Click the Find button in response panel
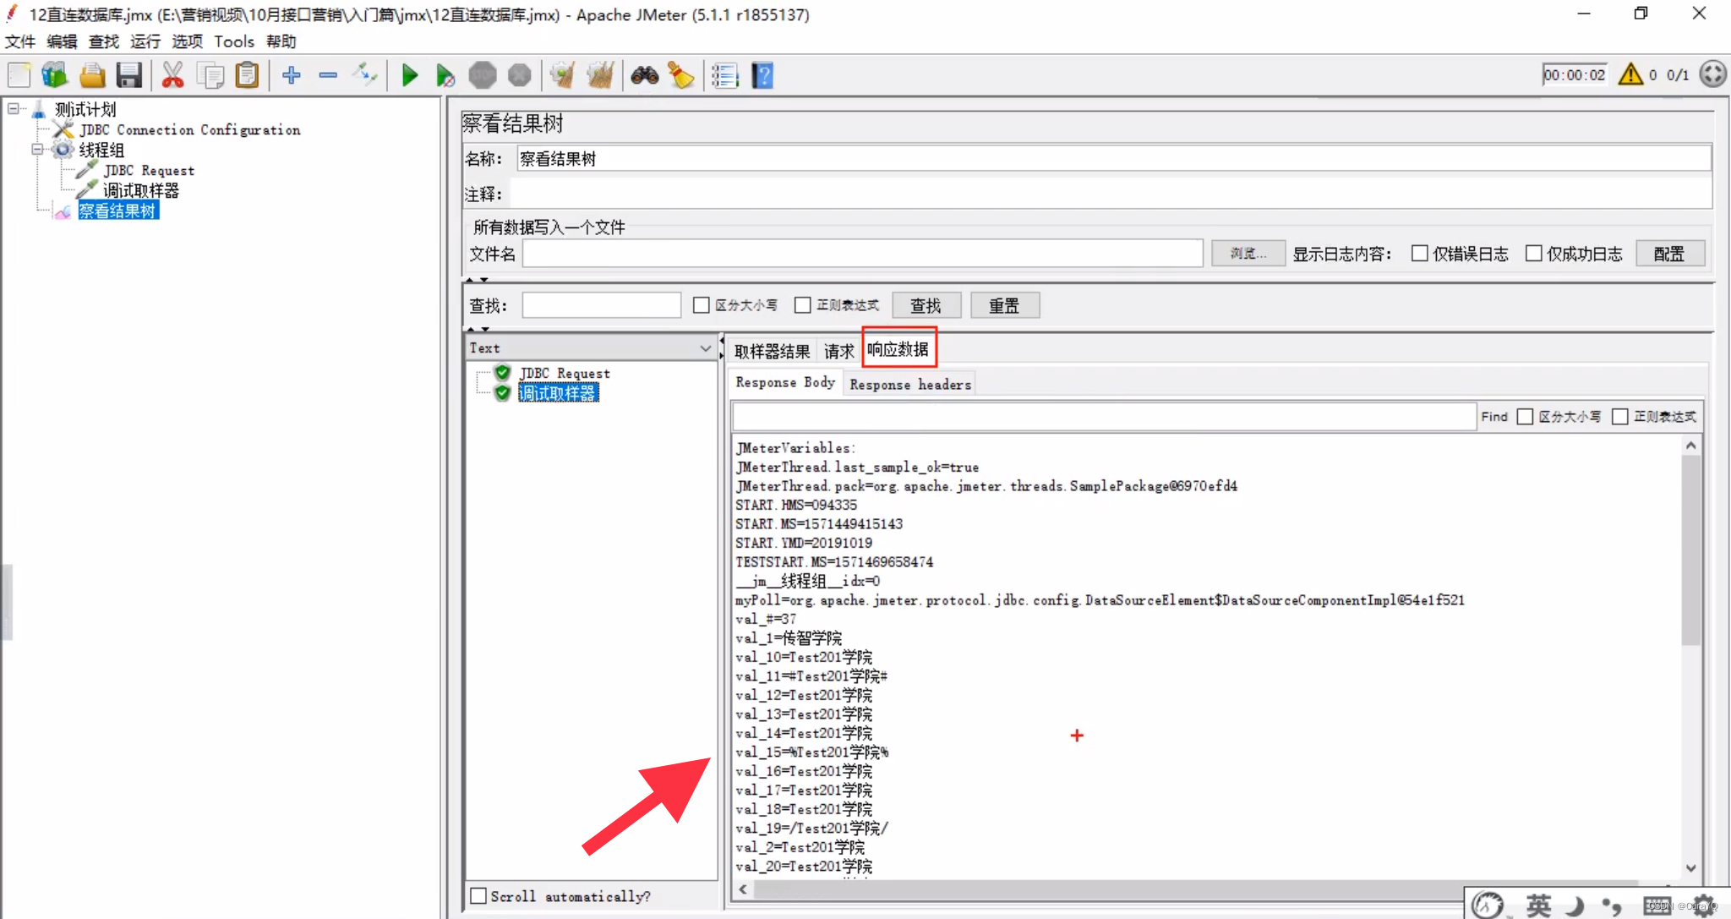The image size is (1731, 919). 1494,417
